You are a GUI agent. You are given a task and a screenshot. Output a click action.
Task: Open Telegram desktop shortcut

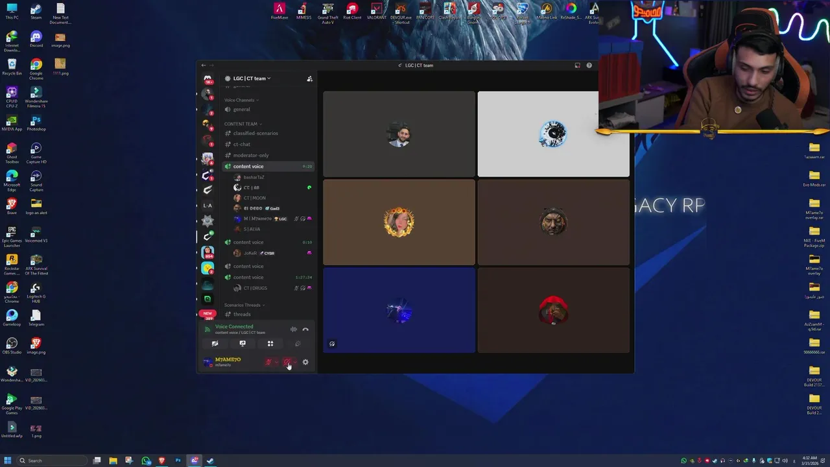tap(36, 318)
